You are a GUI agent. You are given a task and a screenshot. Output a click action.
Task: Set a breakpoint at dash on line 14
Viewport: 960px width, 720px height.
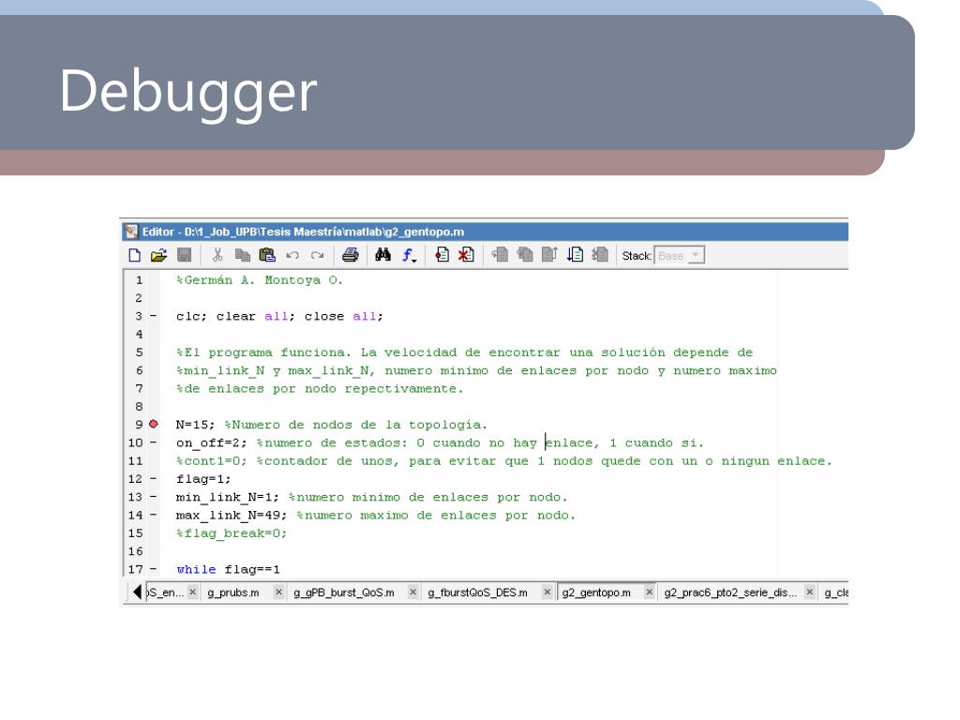(153, 515)
